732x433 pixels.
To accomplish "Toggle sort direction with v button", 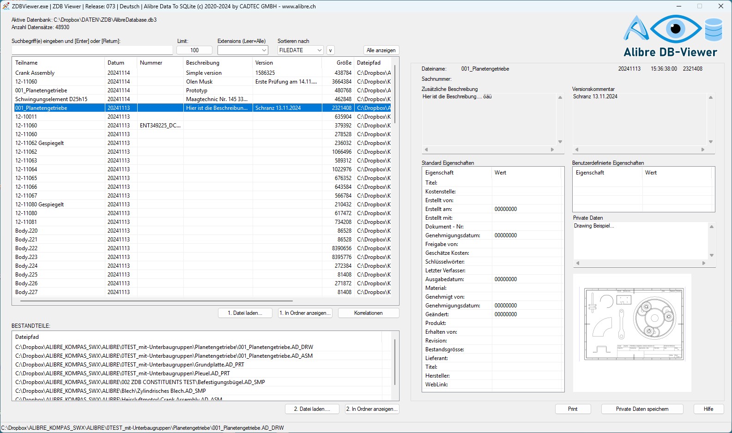I will pyautogui.click(x=331, y=50).
